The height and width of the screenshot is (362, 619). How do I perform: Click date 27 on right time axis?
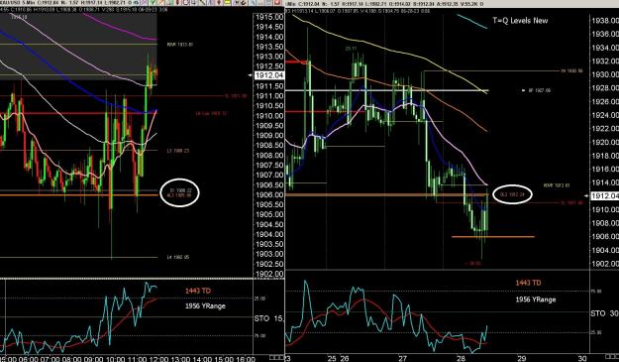402,358
